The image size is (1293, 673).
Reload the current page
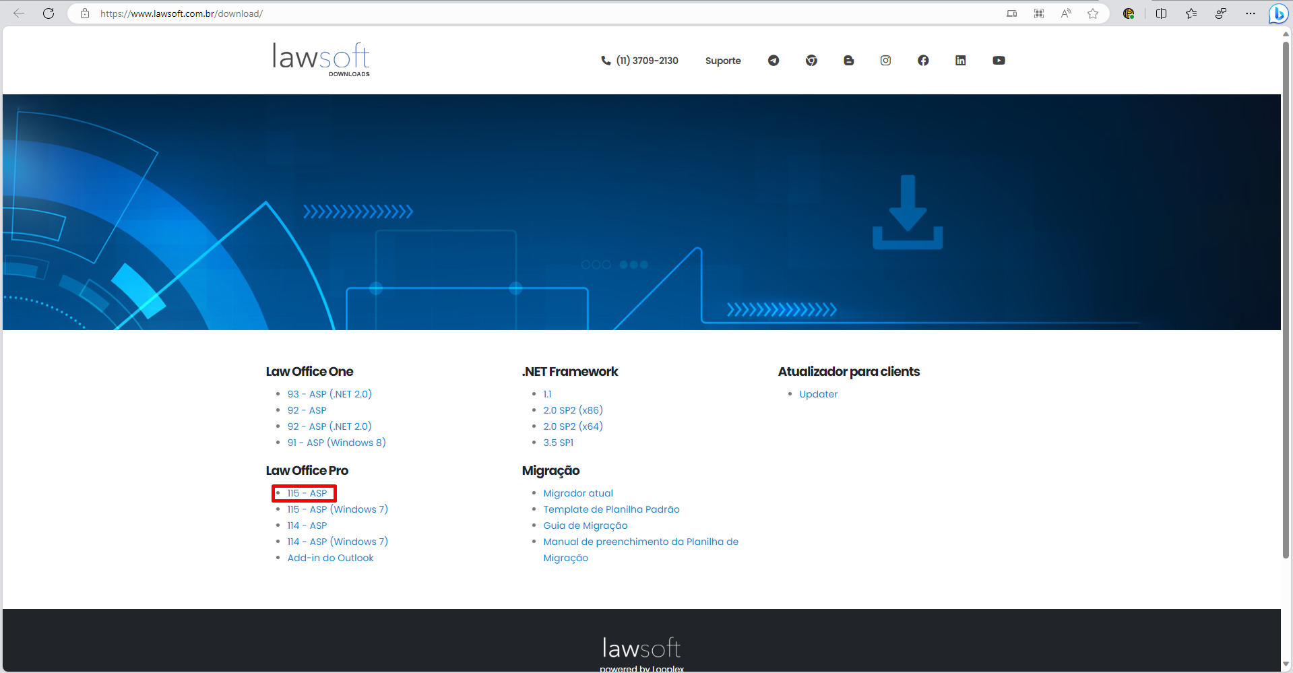point(49,13)
